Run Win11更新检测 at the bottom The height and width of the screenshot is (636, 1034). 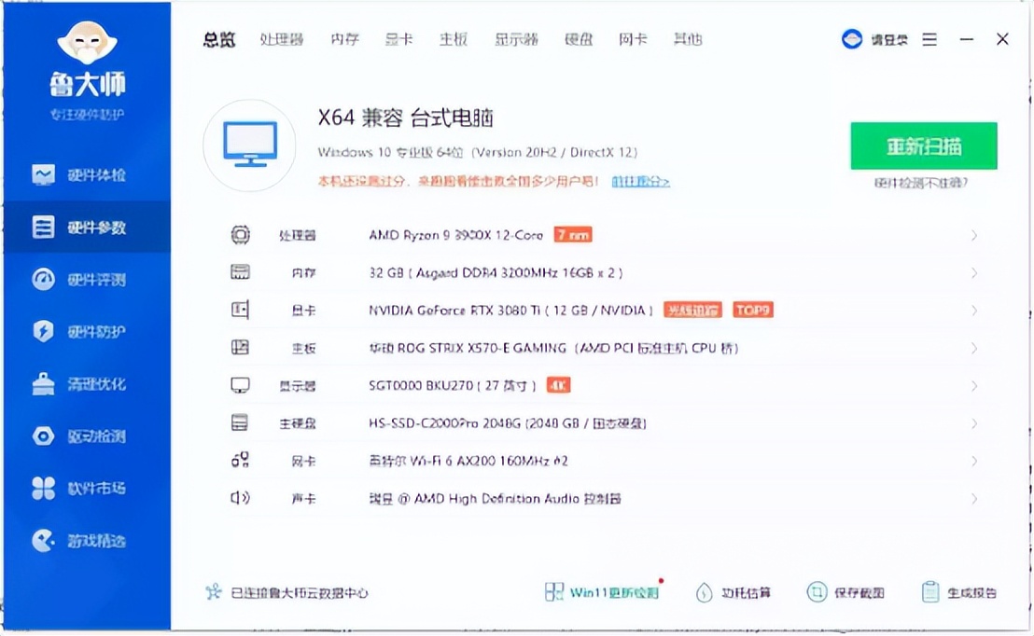(602, 591)
